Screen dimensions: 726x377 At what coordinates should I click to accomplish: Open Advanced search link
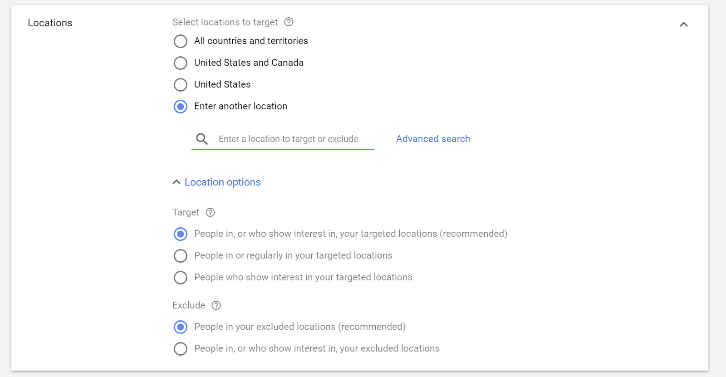point(433,139)
